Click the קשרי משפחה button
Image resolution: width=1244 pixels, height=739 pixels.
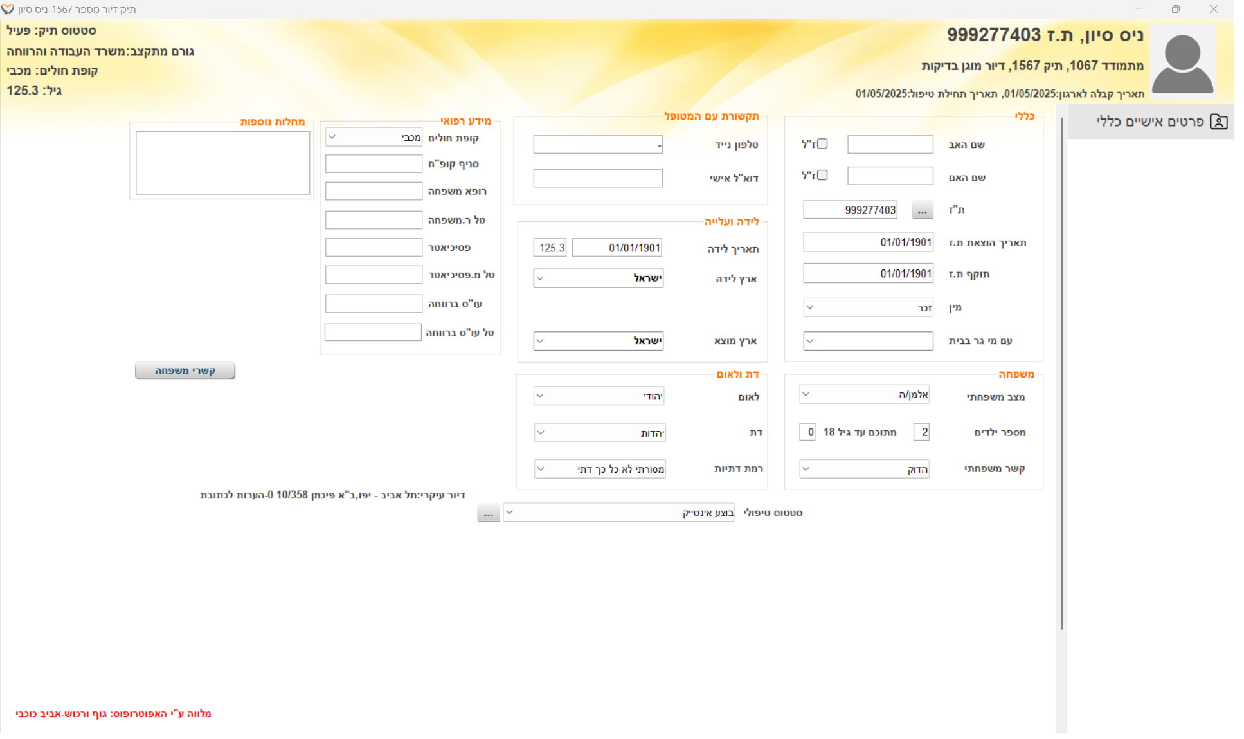click(185, 370)
